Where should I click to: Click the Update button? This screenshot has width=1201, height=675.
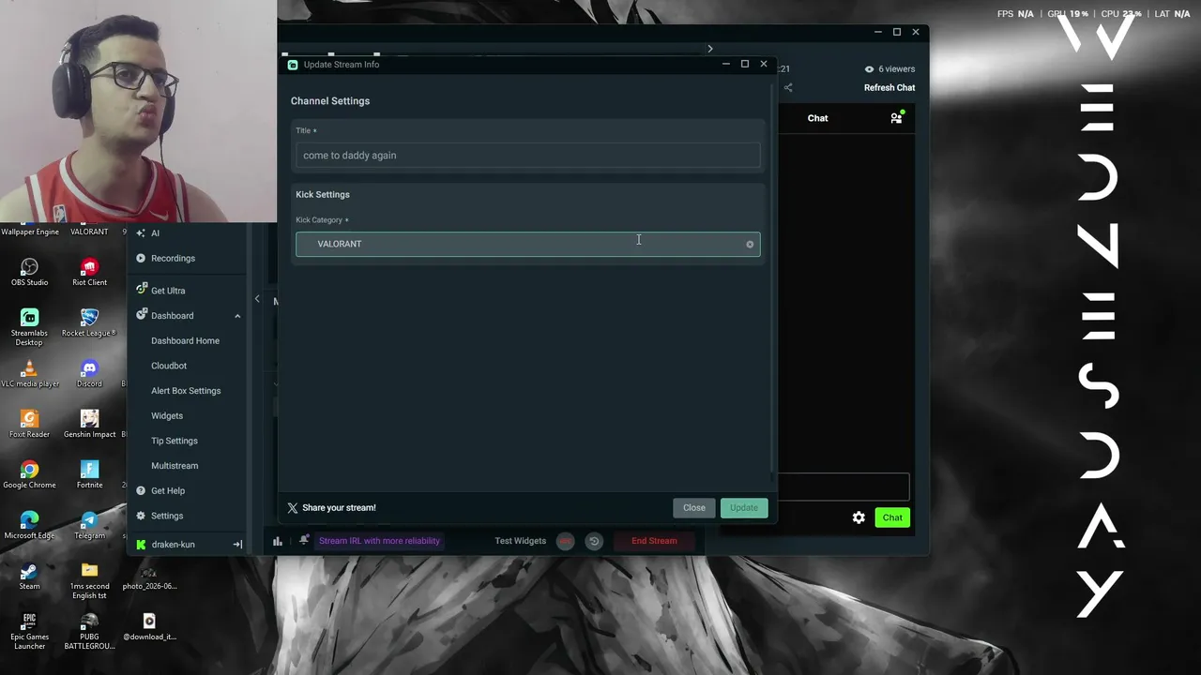tap(744, 508)
